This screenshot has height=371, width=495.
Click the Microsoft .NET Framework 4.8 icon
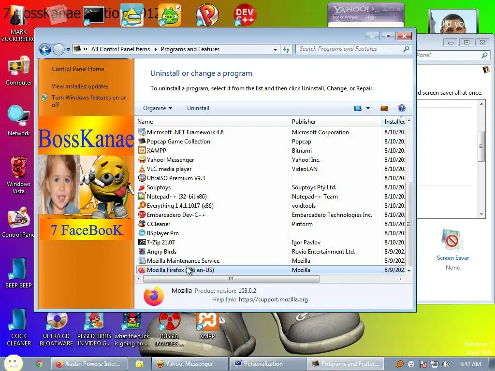click(142, 132)
